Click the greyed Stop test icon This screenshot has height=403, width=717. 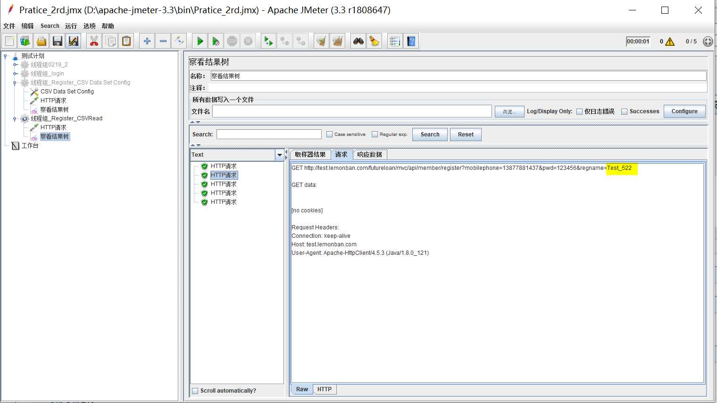[232, 41]
